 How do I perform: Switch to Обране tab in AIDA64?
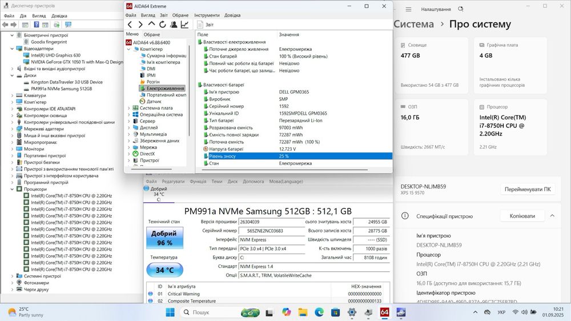click(152, 35)
